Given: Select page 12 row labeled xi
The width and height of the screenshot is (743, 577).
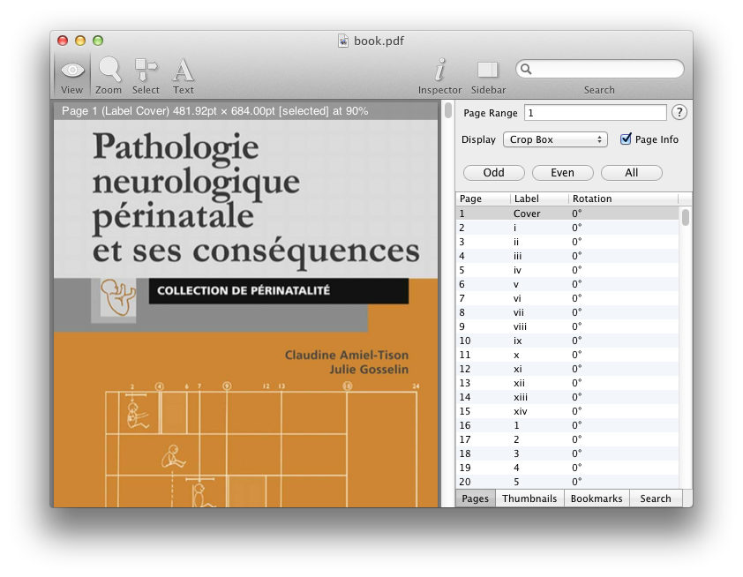Looking at the screenshot, I should pyautogui.click(x=567, y=369).
